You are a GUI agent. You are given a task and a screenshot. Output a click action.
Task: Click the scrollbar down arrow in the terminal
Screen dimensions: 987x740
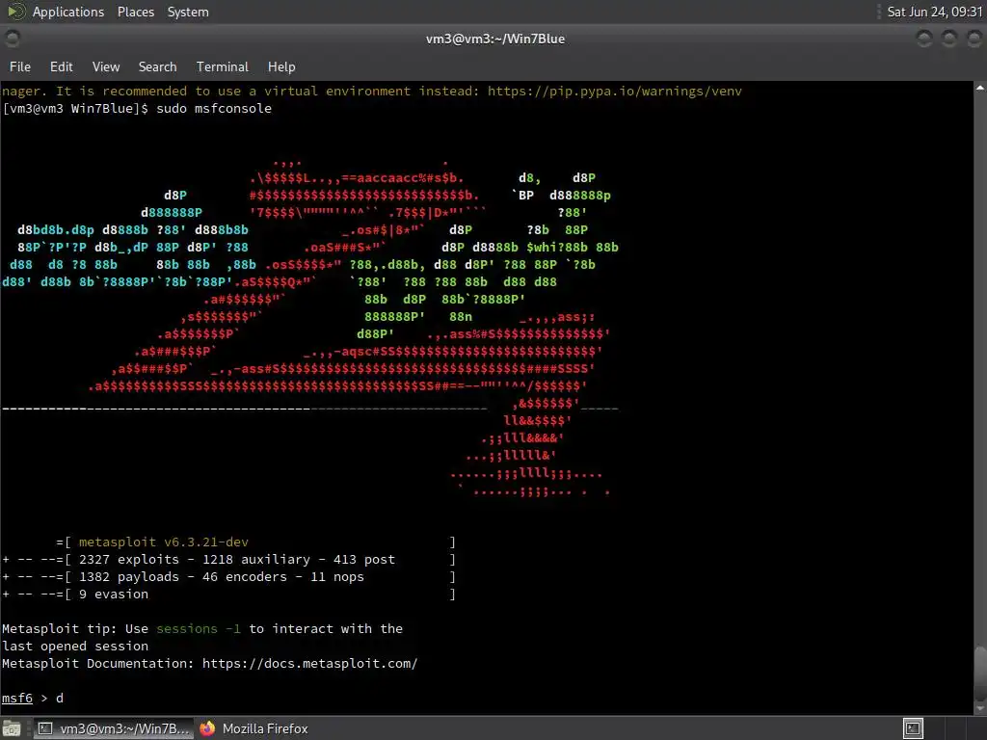point(980,708)
